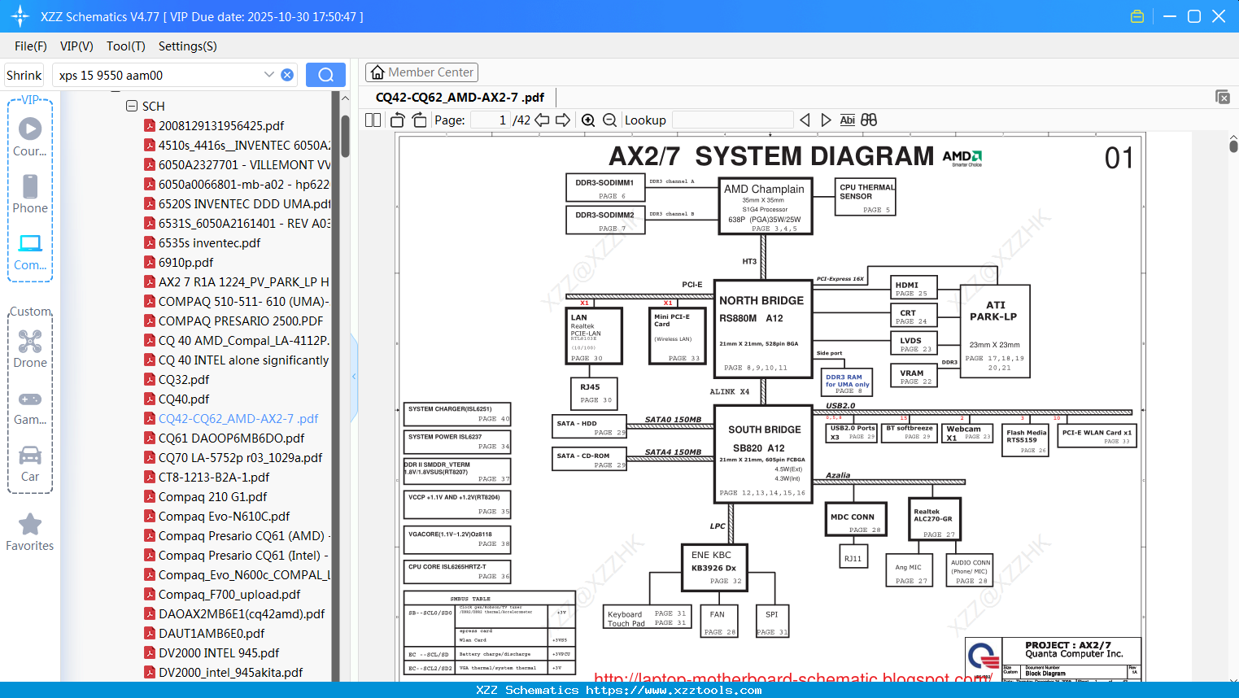Click the model search input box
Image resolution: width=1239 pixels, height=698 pixels.
click(159, 75)
